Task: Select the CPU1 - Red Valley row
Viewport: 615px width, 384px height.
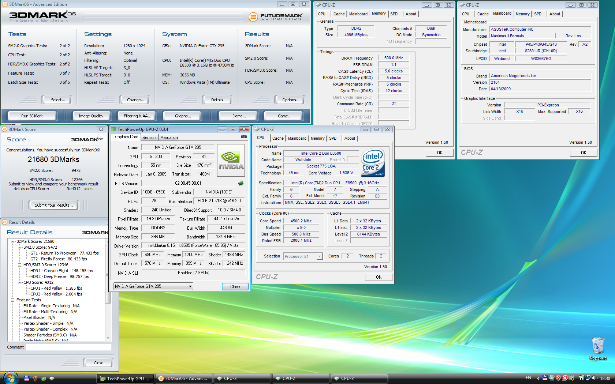Action: [56, 288]
